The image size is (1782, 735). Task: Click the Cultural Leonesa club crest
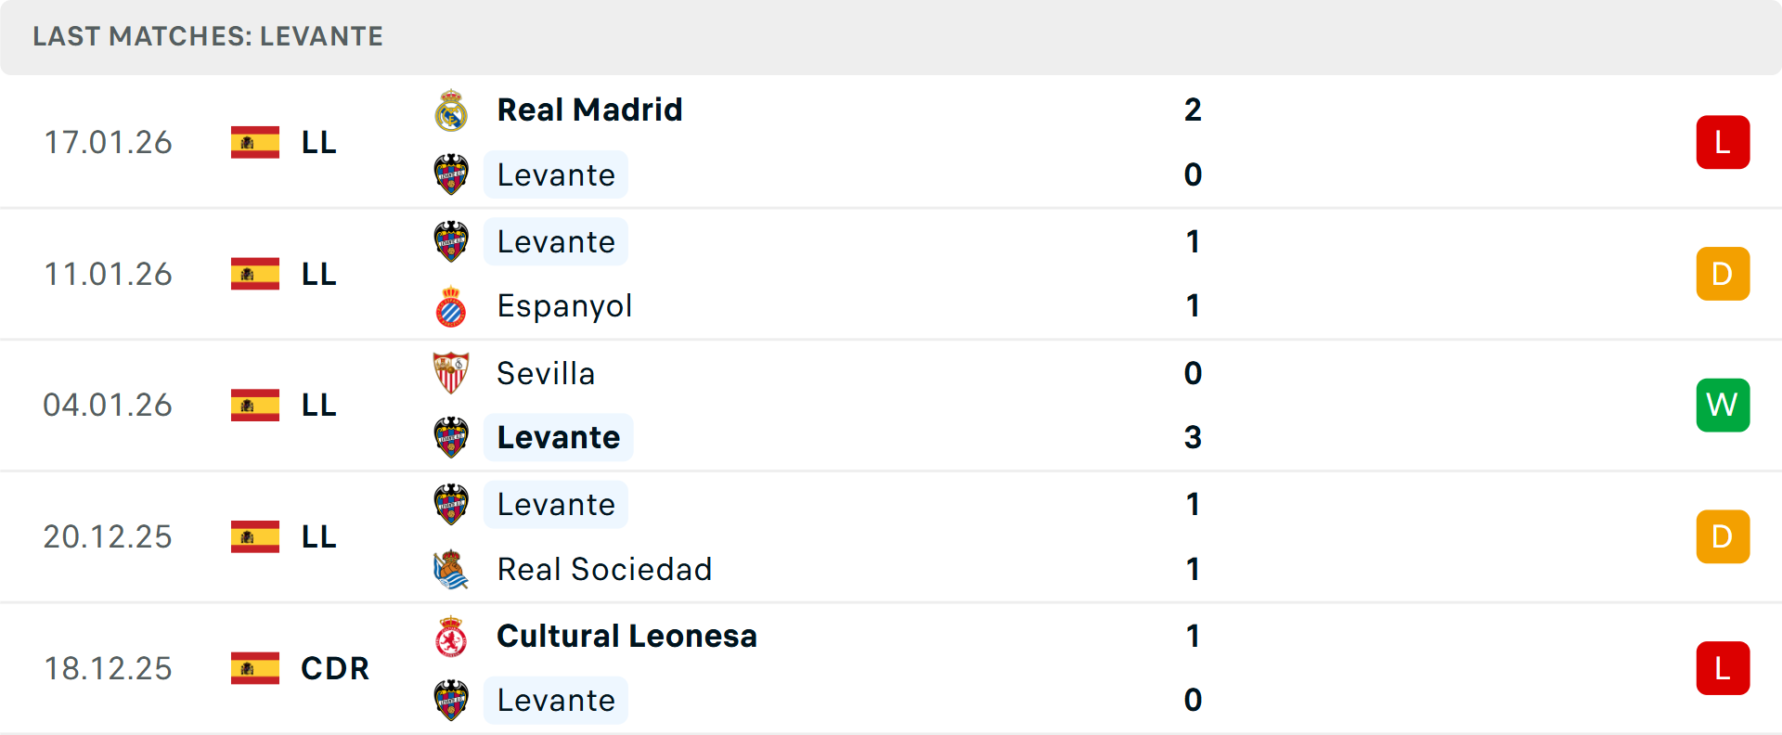(x=451, y=637)
